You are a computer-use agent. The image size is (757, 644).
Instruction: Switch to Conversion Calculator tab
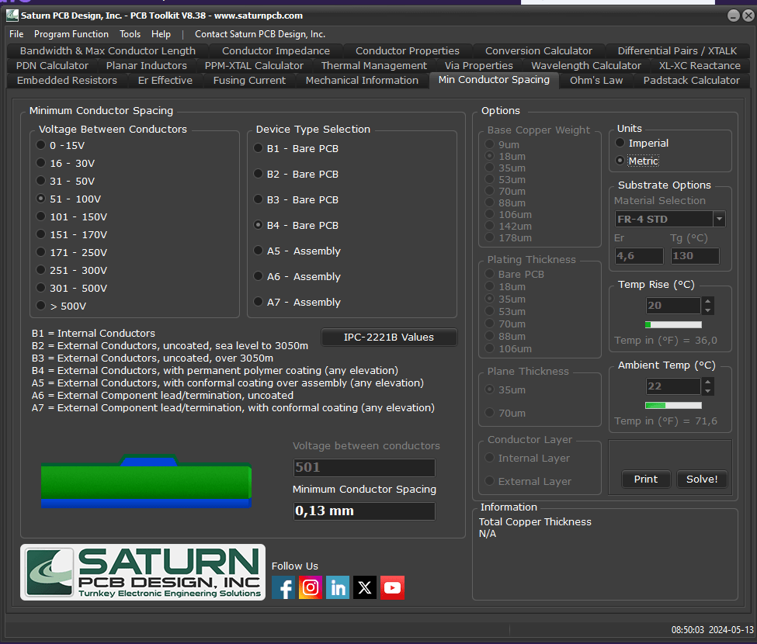click(538, 50)
